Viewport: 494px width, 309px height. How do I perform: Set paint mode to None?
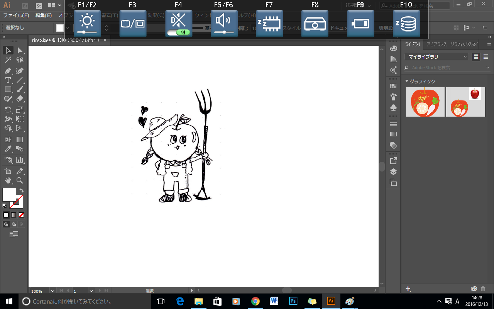[22, 215]
